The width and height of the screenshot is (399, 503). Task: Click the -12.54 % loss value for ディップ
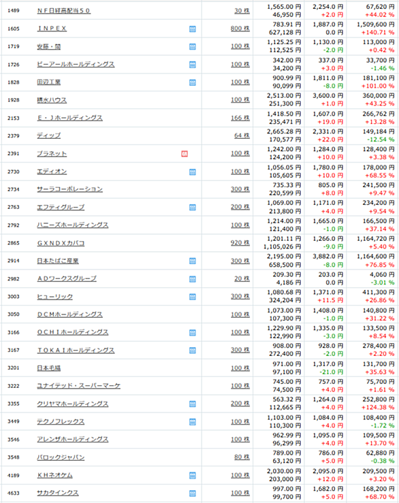(381, 140)
